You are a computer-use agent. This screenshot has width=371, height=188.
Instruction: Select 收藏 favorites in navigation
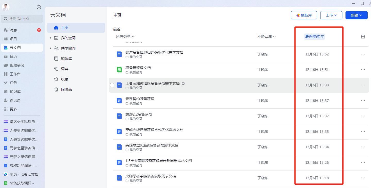click(64, 79)
